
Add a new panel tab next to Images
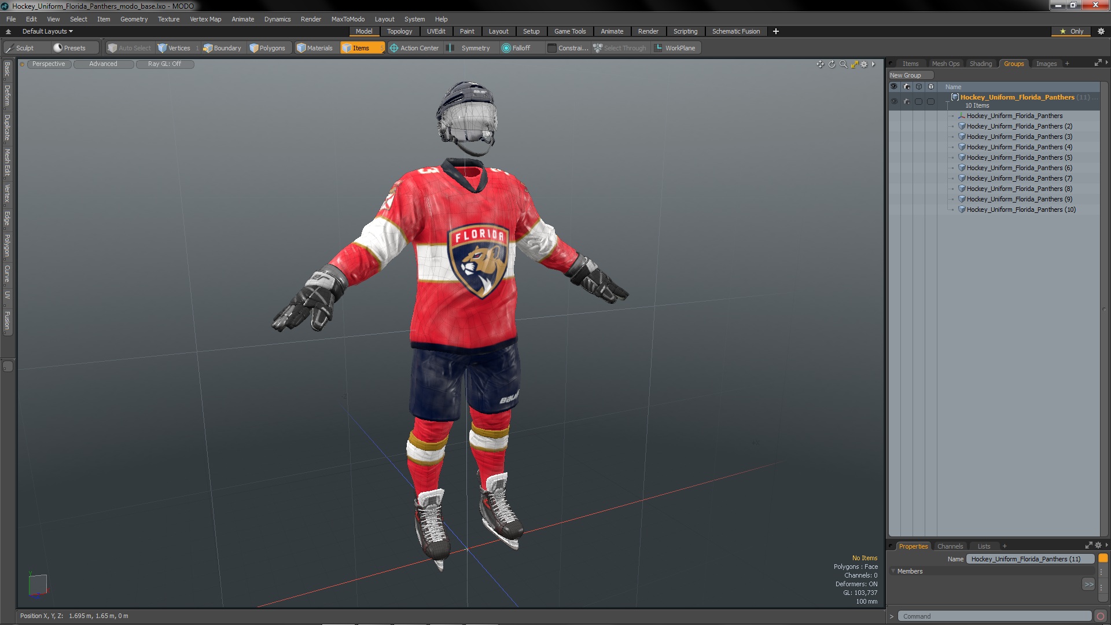[x=1067, y=64]
